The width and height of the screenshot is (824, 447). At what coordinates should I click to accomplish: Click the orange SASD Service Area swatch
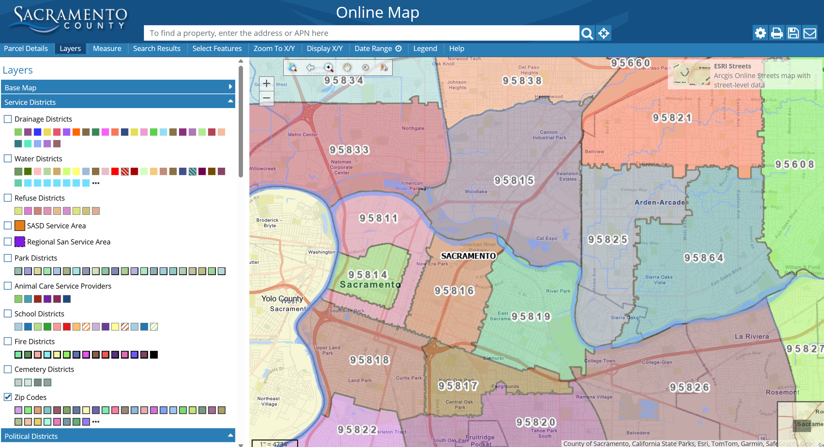[20, 226]
